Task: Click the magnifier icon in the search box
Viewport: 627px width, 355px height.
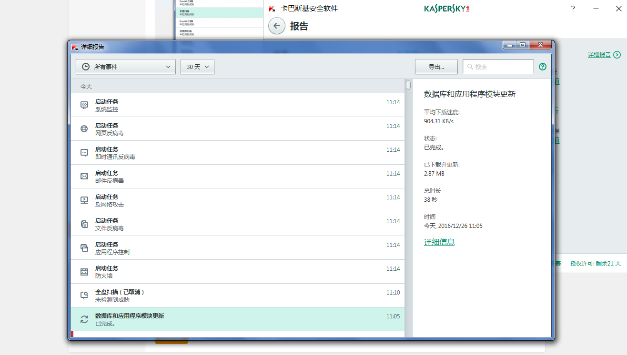Action: click(x=470, y=67)
